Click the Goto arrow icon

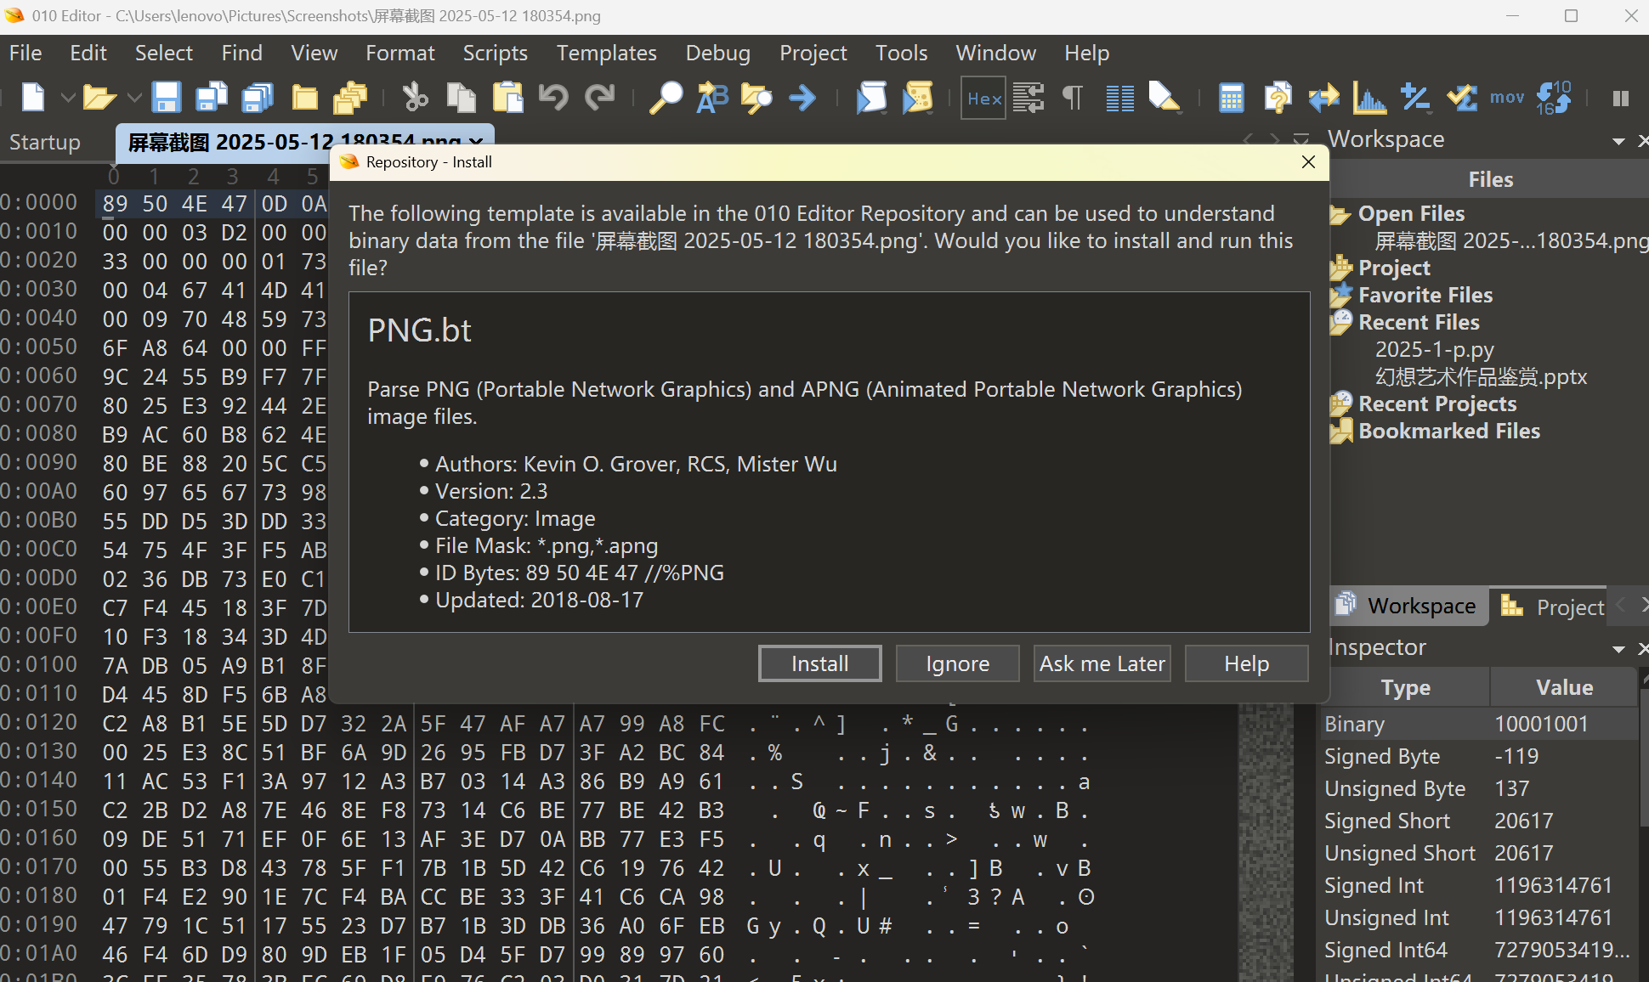pos(802,98)
